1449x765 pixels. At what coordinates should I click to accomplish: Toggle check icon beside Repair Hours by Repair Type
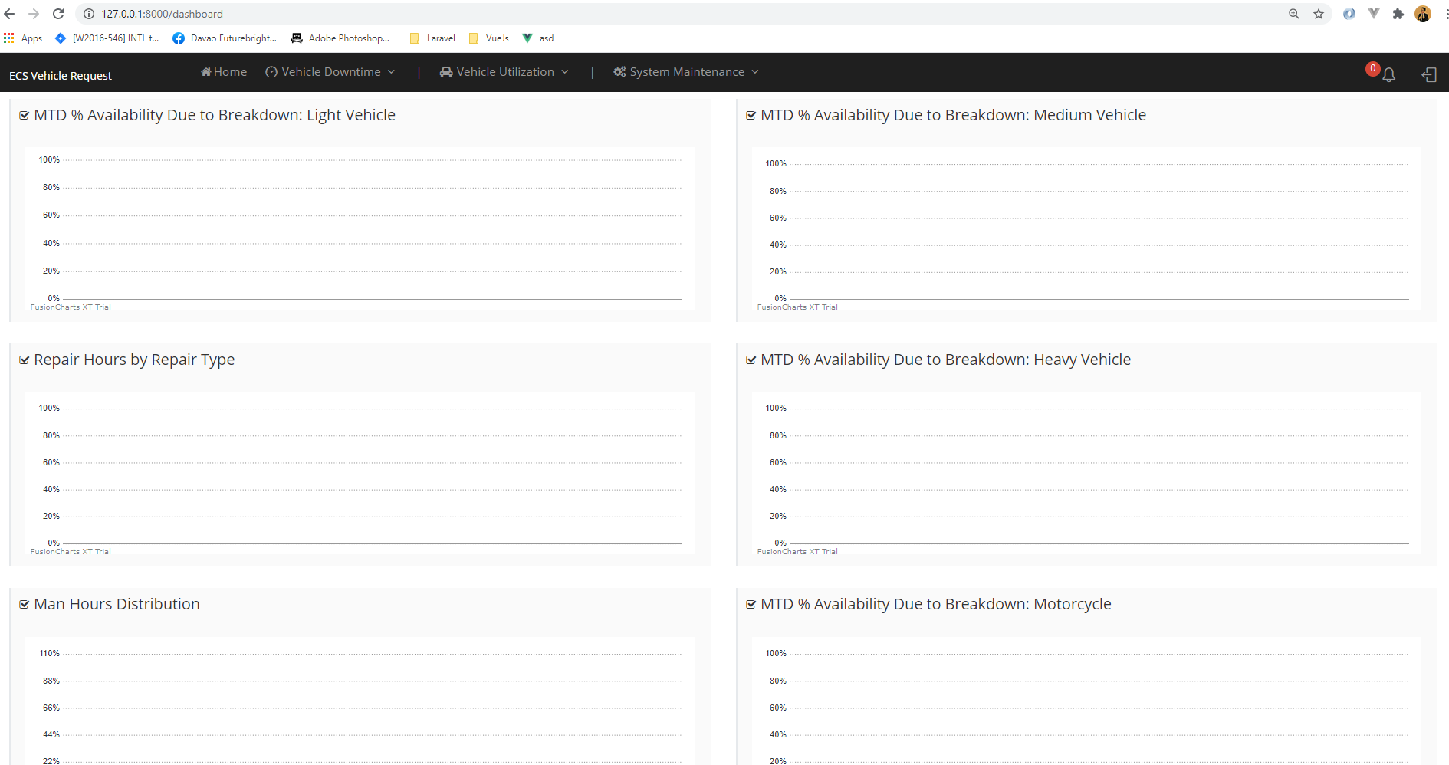(24, 360)
